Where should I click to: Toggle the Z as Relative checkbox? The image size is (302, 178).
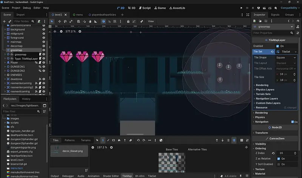point(278,159)
